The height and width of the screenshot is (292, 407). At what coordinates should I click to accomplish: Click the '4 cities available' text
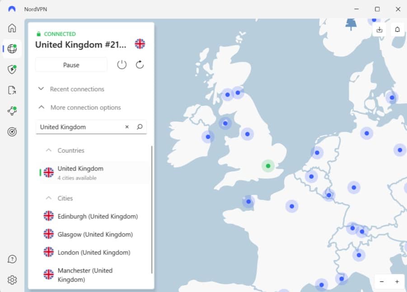[x=77, y=178]
